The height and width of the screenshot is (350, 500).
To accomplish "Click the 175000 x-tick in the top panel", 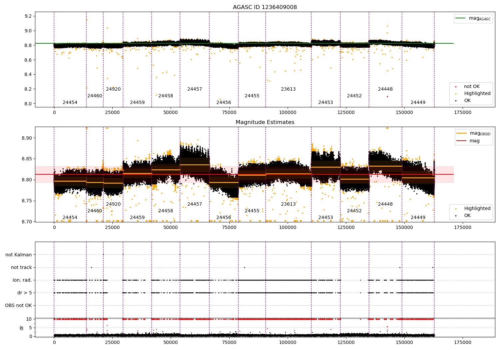I will pos(463,113).
